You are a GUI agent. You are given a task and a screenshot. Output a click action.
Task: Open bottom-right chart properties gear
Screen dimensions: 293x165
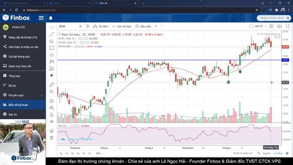[287, 153]
